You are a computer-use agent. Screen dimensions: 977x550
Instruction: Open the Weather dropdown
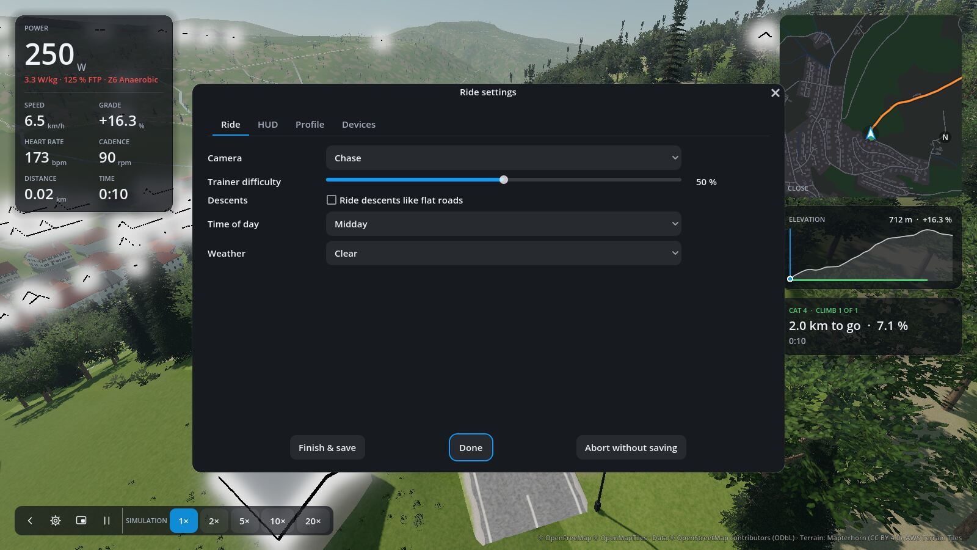click(503, 253)
